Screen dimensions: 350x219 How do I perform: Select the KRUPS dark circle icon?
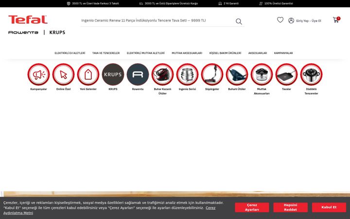(113, 74)
